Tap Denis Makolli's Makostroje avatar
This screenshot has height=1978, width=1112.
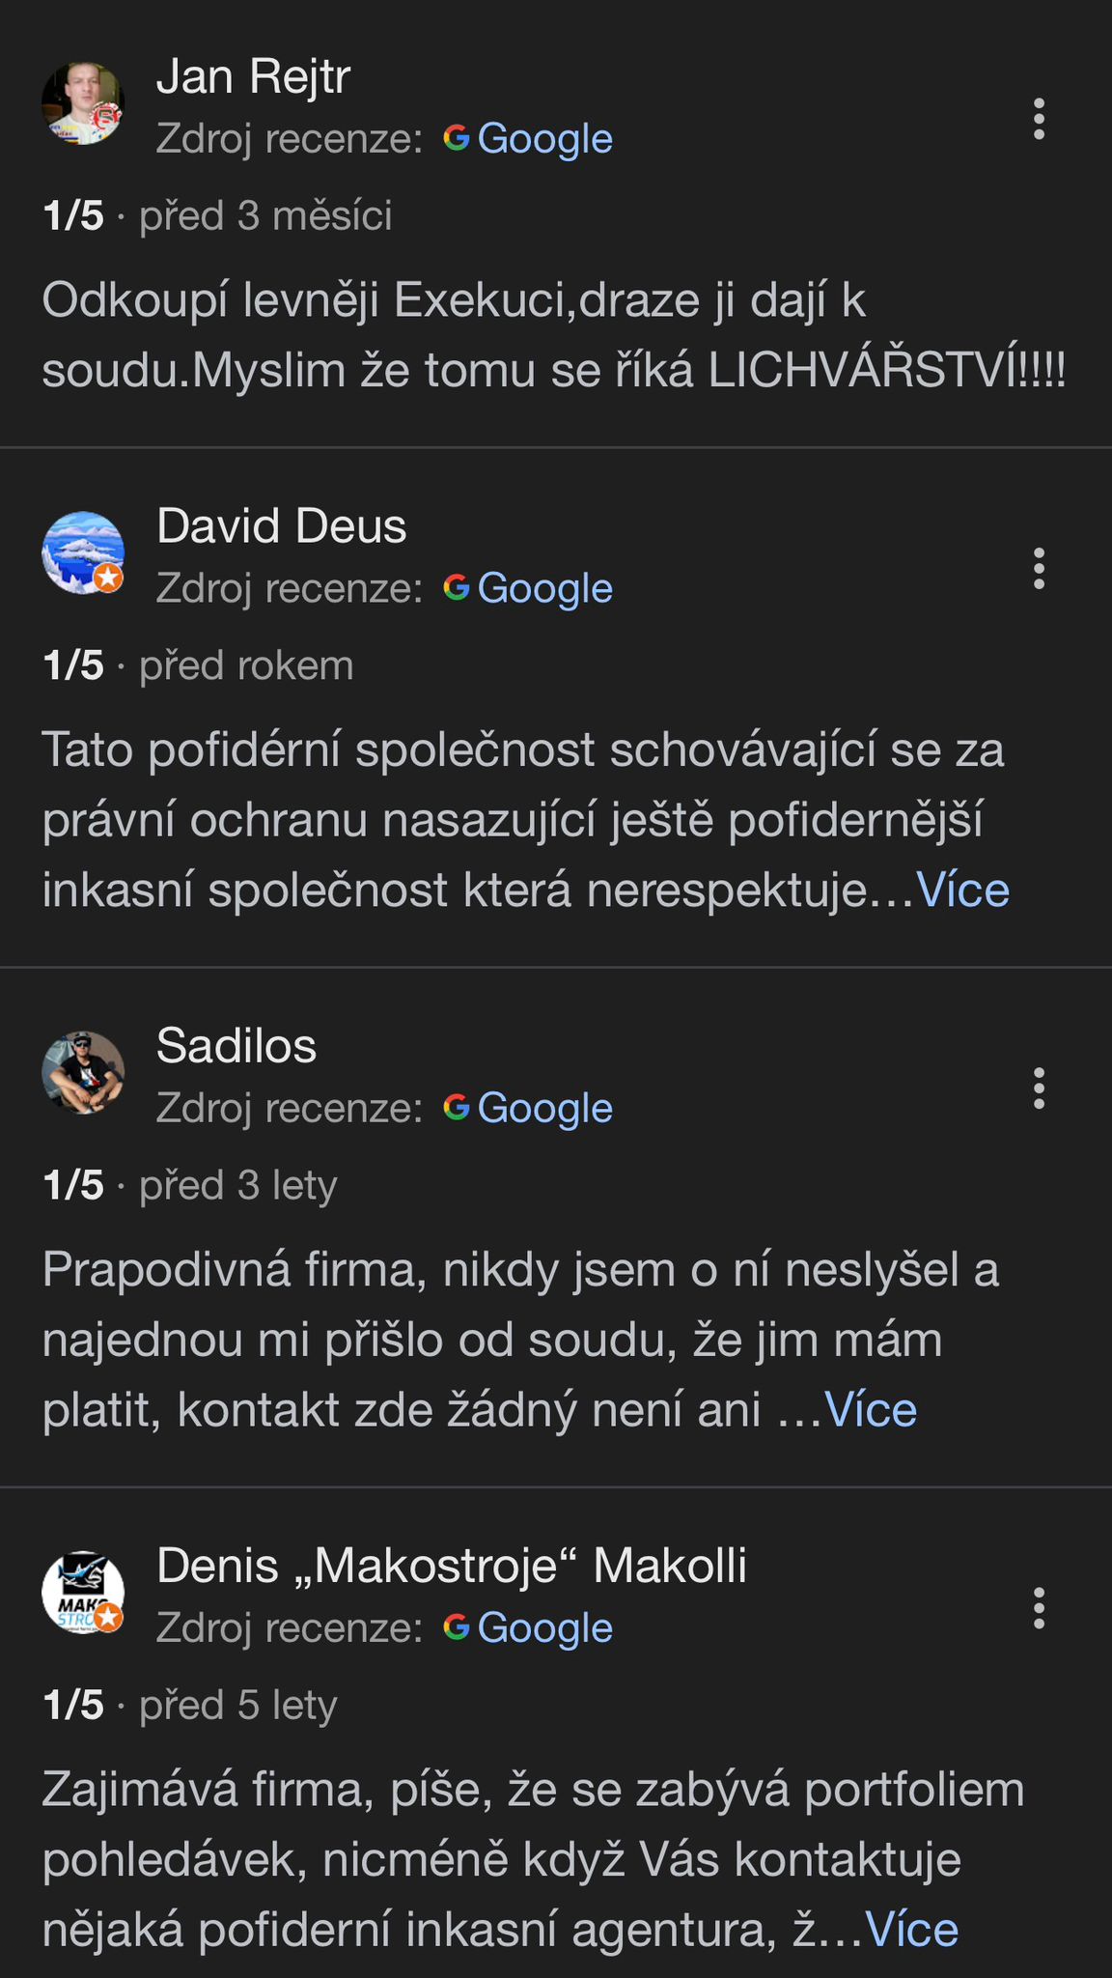pyautogui.click(x=83, y=1593)
